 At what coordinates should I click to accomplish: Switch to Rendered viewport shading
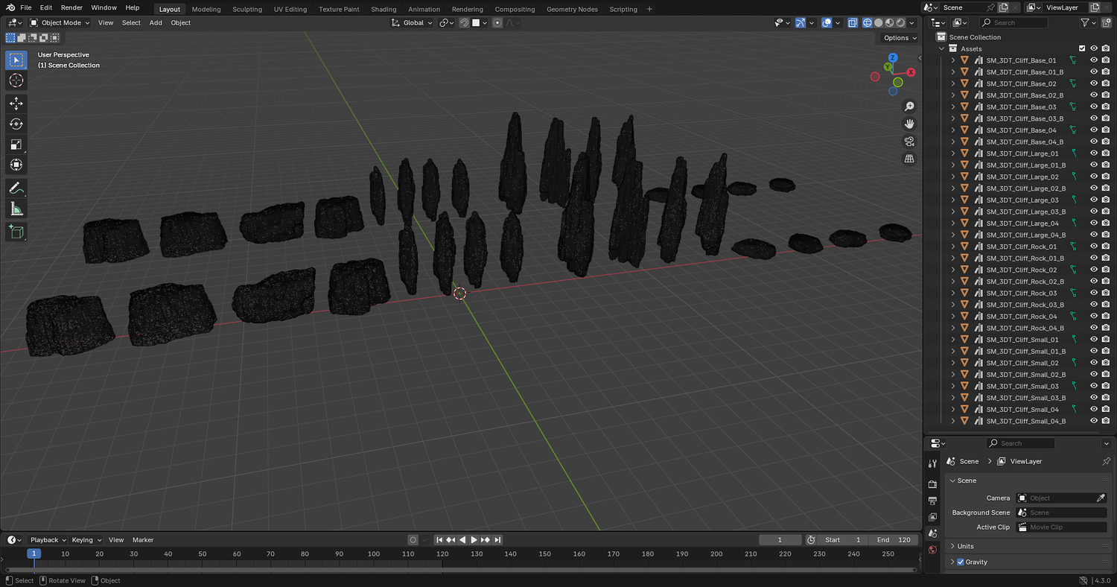tap(900, 22)
